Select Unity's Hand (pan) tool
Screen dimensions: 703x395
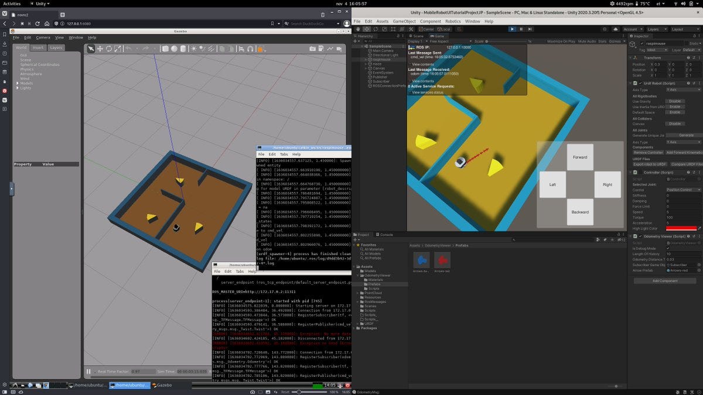click(358, 29)
